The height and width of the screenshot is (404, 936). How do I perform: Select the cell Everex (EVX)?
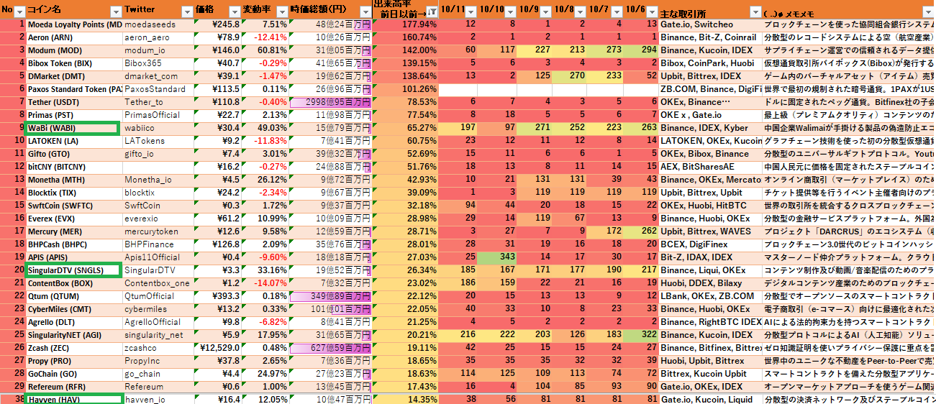point(74,219)
